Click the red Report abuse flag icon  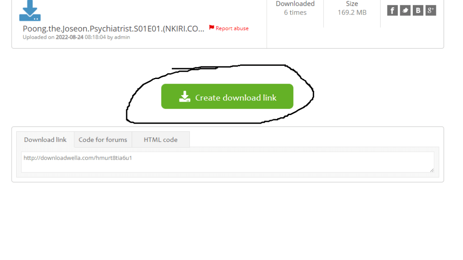point(212,28)
